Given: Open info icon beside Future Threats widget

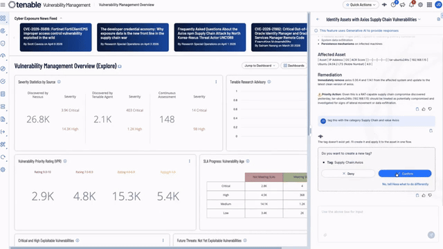Looking at the screenshot, I should pos(245,241).
